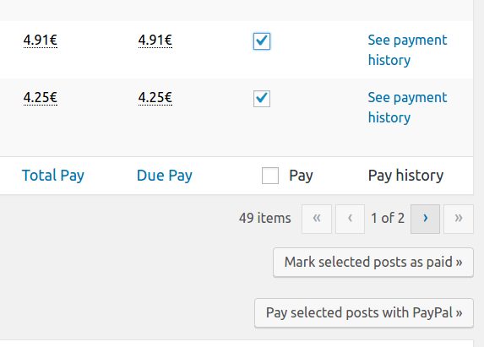Toggle the select-all Pay checkbox in footer

click(270, 176)
